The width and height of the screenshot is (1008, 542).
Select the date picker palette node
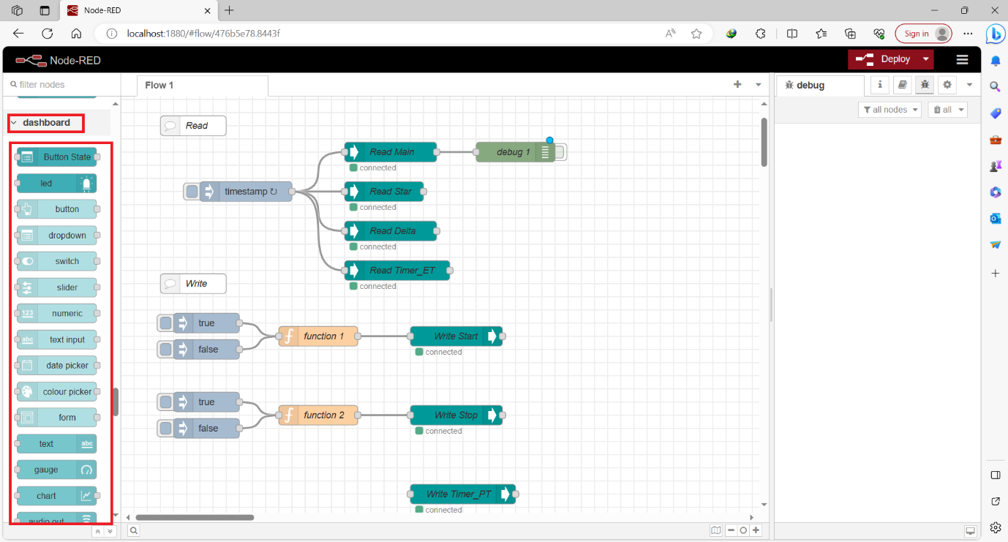(57, 365)
